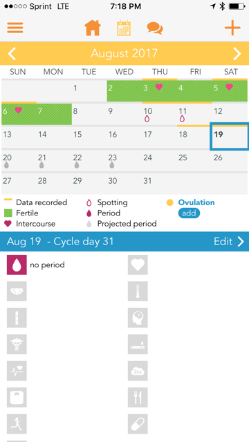Tap the pink period drop icon

pyautogui.click(x=17, y=265)
